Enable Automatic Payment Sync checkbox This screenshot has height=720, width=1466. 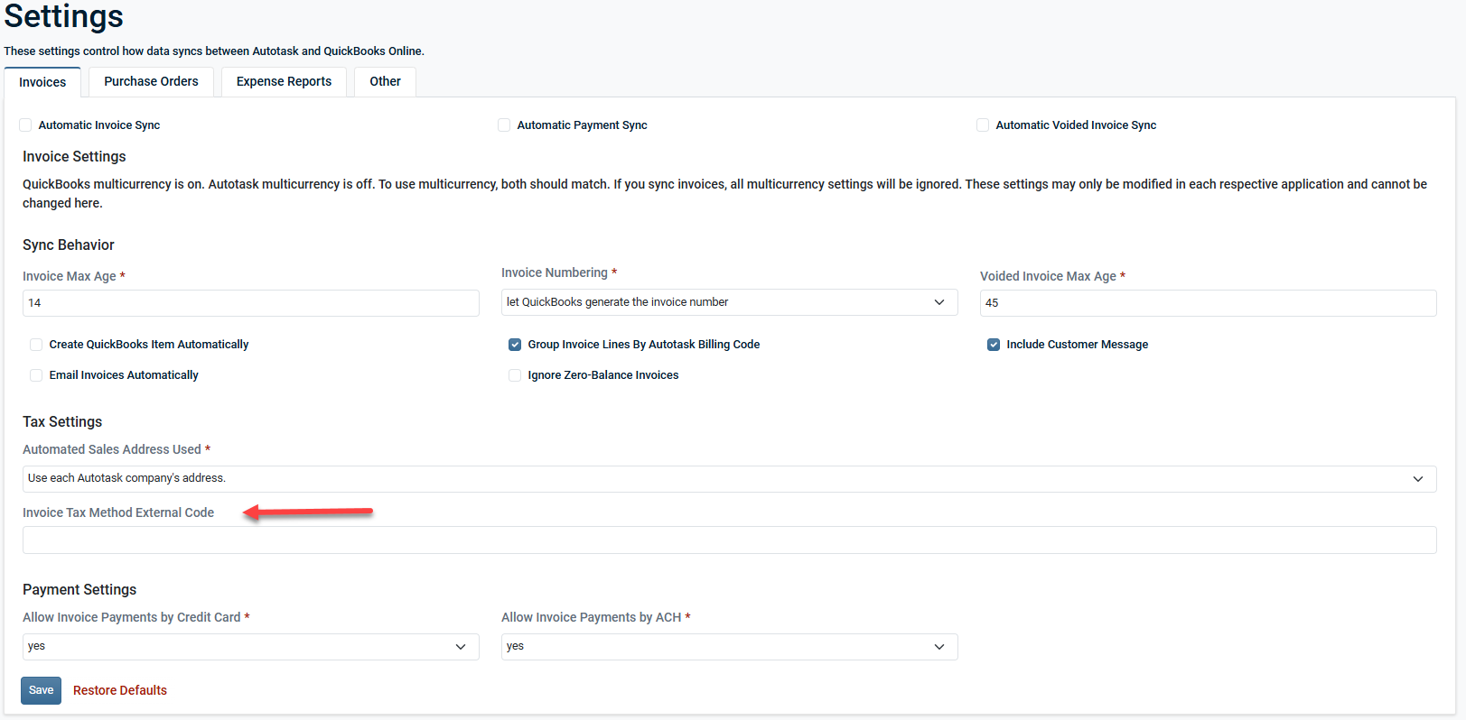504,125
